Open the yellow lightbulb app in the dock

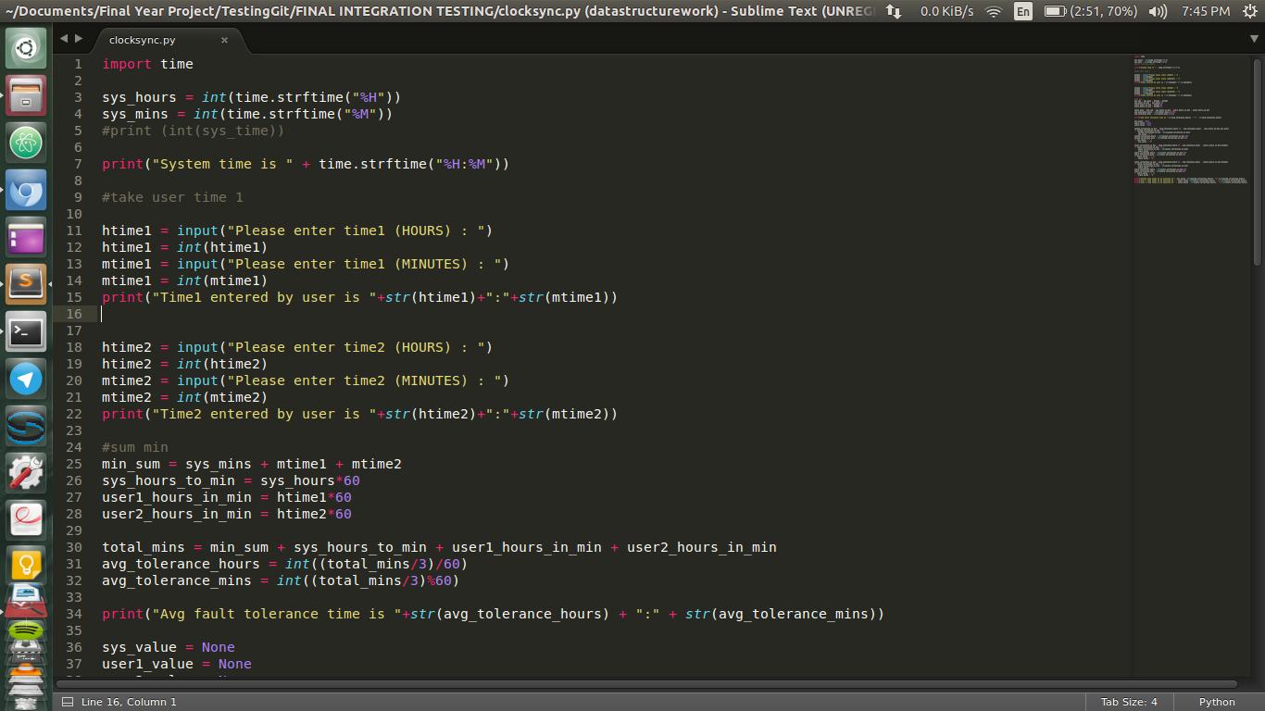point(26,565)
